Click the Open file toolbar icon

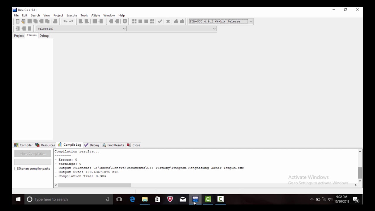tap(23, 21)
